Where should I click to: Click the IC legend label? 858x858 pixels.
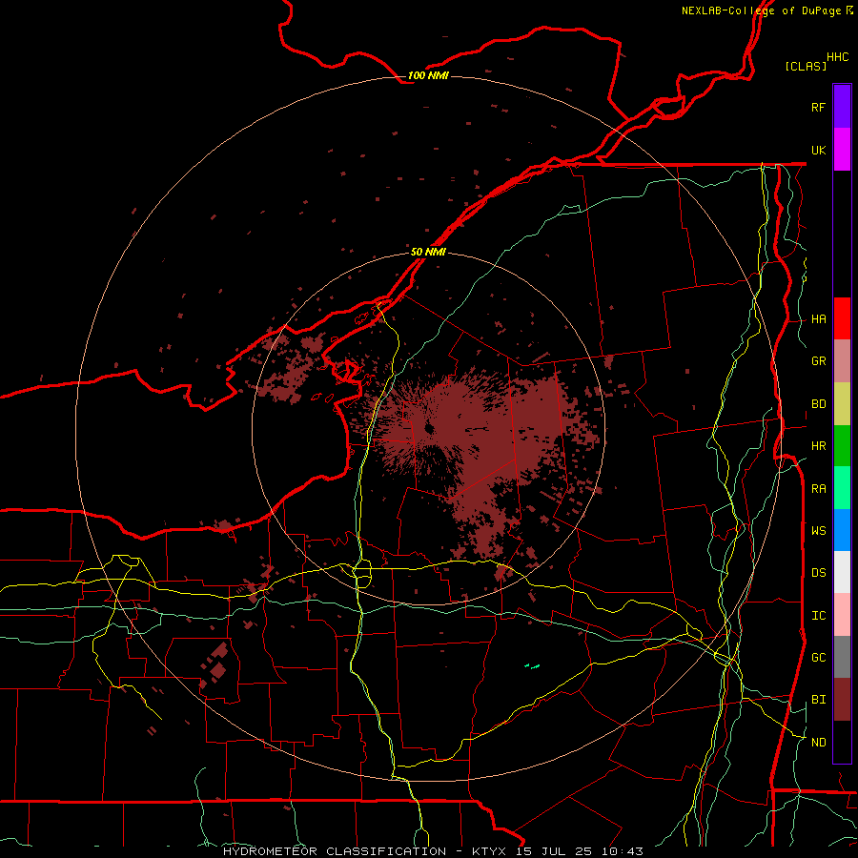818,616
